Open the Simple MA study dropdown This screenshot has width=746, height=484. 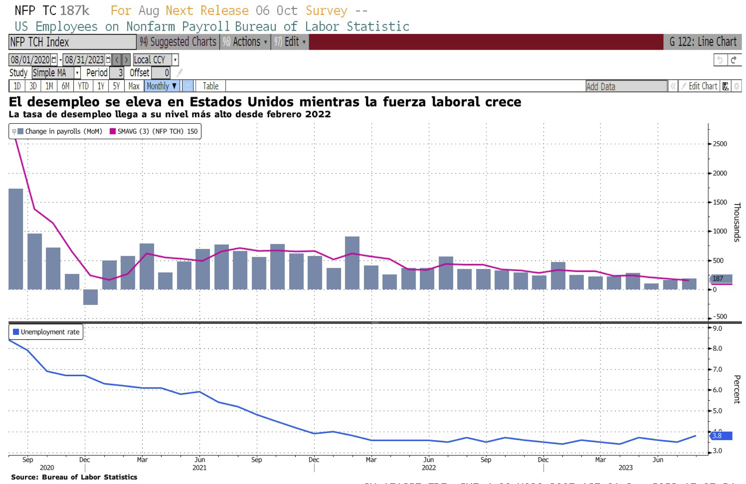(77, 73)
